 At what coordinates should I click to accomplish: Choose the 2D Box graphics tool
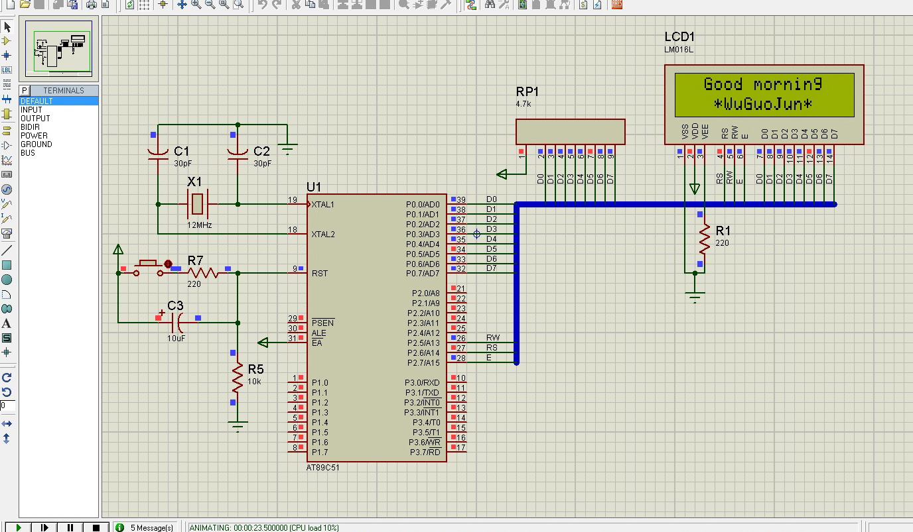pyautogui.click(x=7, y=265)
